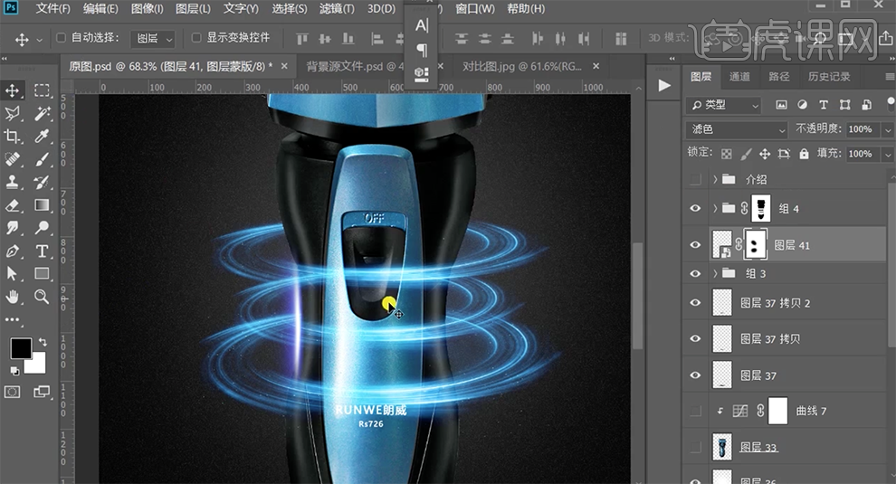The image size is (896, 484).
Task: Open the 类型 layer filter dropdown
Action: (724, 105)
